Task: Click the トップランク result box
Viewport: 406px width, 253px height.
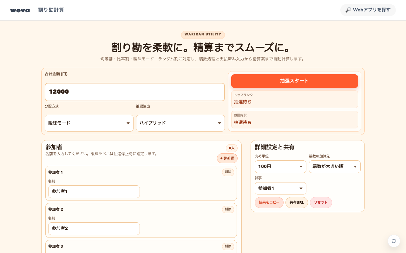Action: [294, 99]
